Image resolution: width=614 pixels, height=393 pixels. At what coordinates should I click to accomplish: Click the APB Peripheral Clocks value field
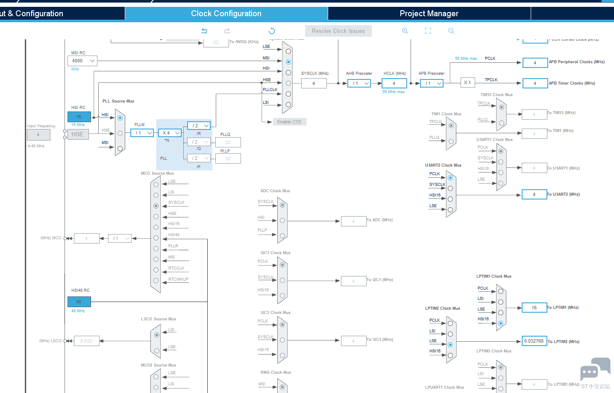535,63
